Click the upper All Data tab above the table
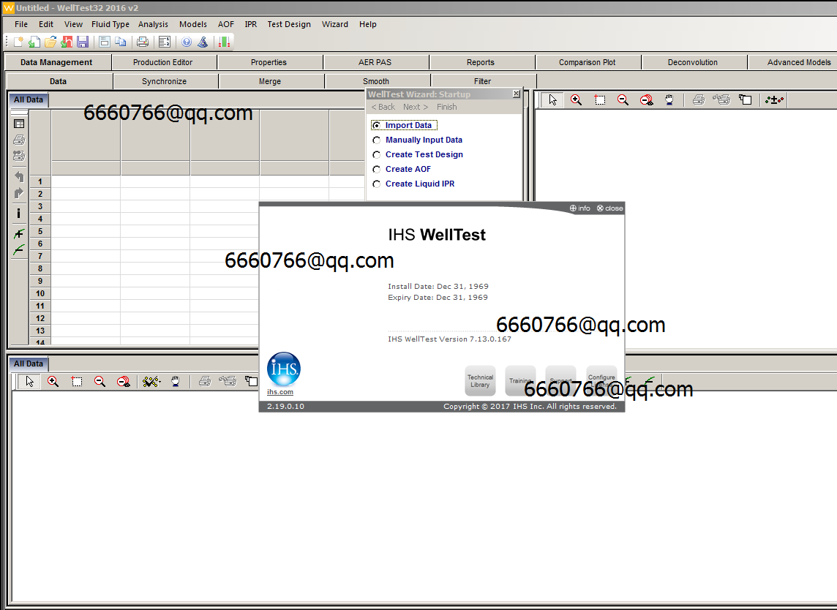 pyautogui.click(x=29, y=99)
